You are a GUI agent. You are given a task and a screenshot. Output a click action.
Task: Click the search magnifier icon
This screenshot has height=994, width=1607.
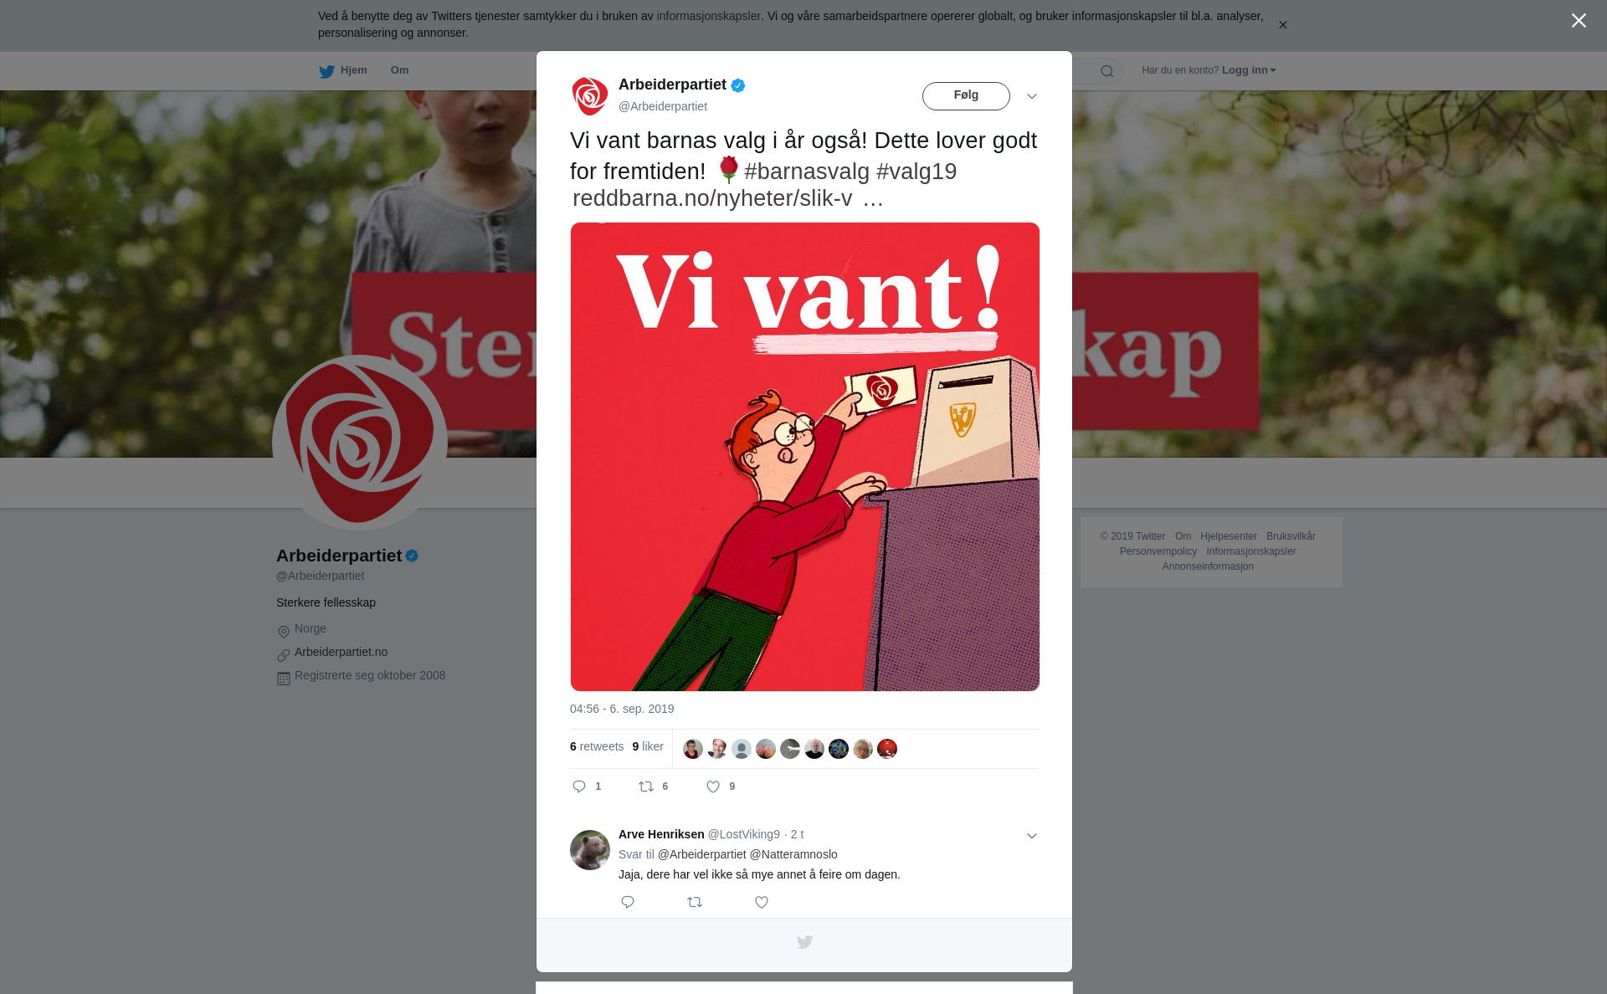[1106, 71]
